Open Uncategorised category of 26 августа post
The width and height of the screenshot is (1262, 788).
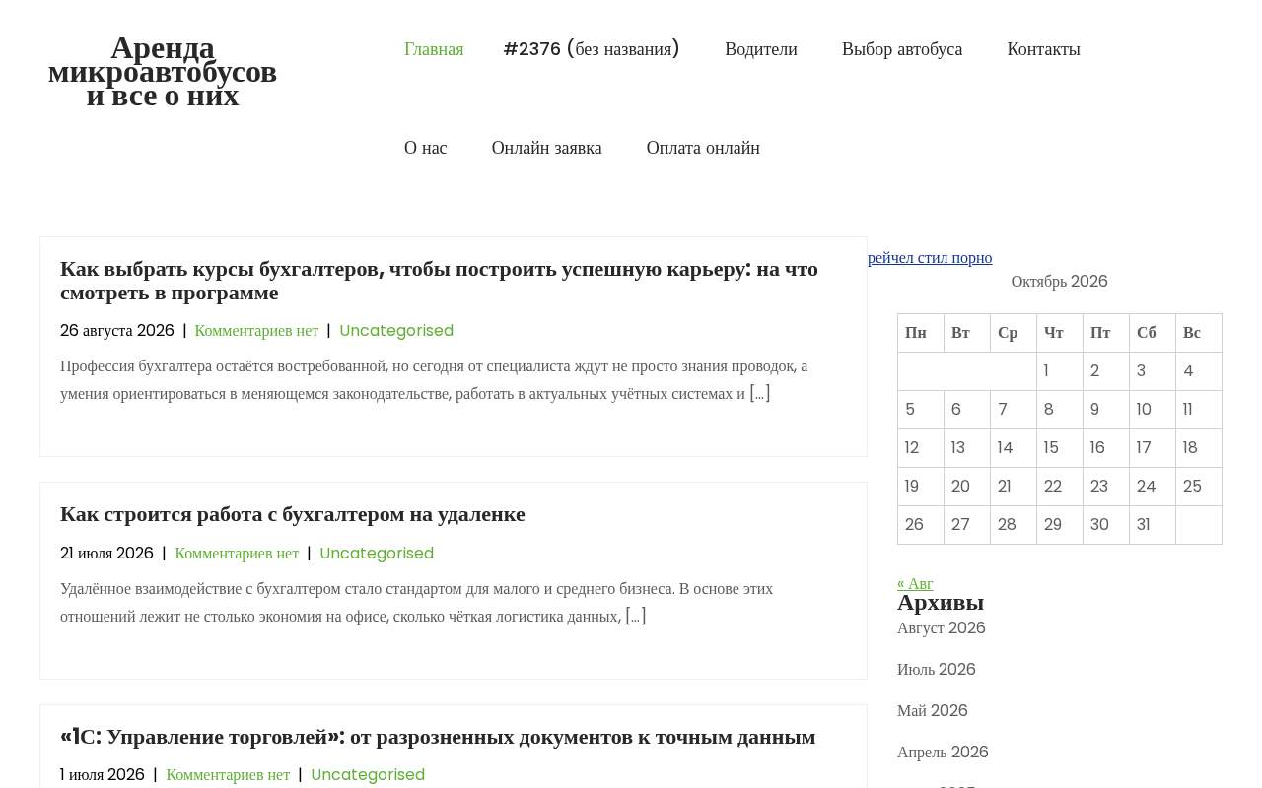coord(396,331)
